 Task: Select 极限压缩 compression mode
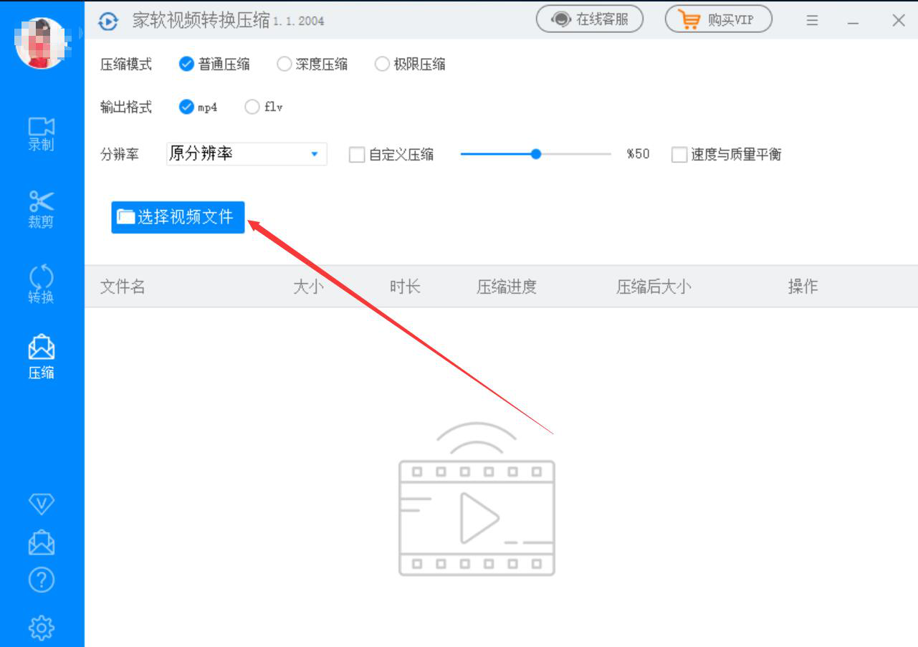410,64
